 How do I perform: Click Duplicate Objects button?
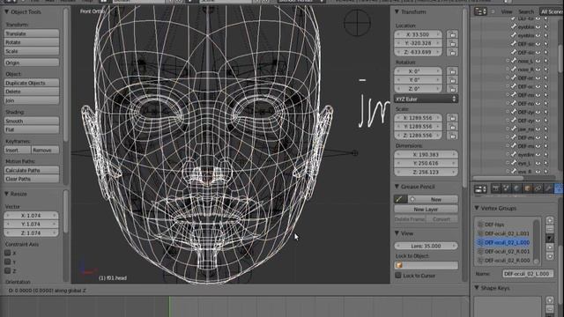coord(32,83)
